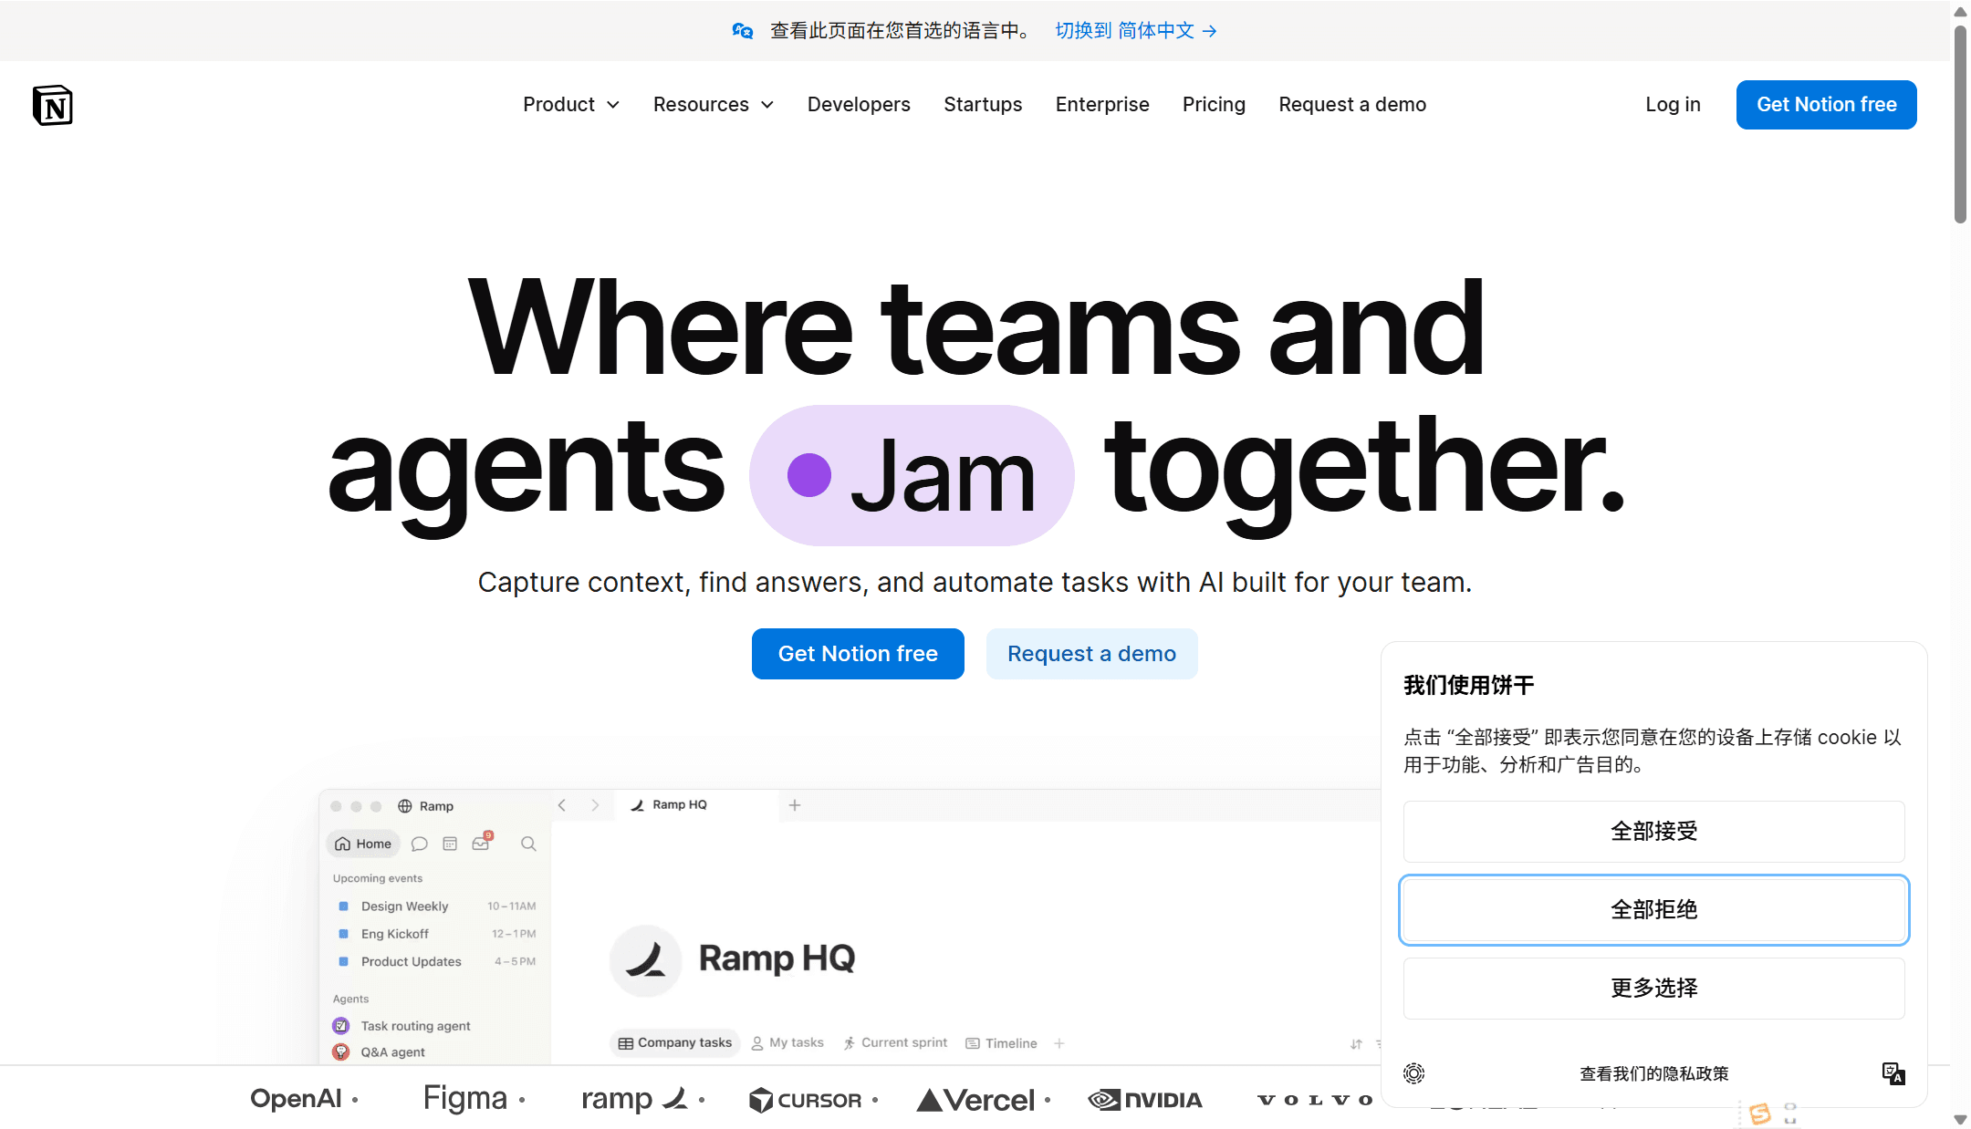Switch to the Company tasks view
This screenshot has height=1129, width=1971.
pyautogui.click(x=675, y=1043)
